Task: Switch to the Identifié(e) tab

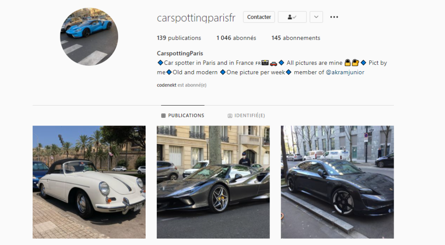Action: [x=246, y=116]
